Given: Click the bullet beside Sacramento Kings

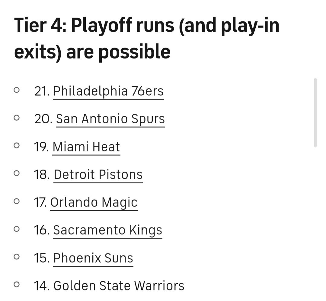Looking at the screenshot, I should [17, 229].
